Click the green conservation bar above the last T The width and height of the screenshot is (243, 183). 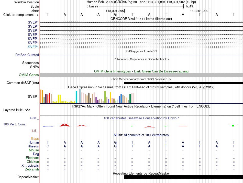point(233,125)
